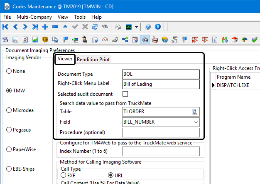Expand the Field BILL_NUMBER dropdown

click(196, 122)
